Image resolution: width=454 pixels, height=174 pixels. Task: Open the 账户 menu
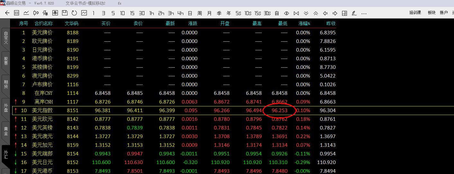coord(444,13)
